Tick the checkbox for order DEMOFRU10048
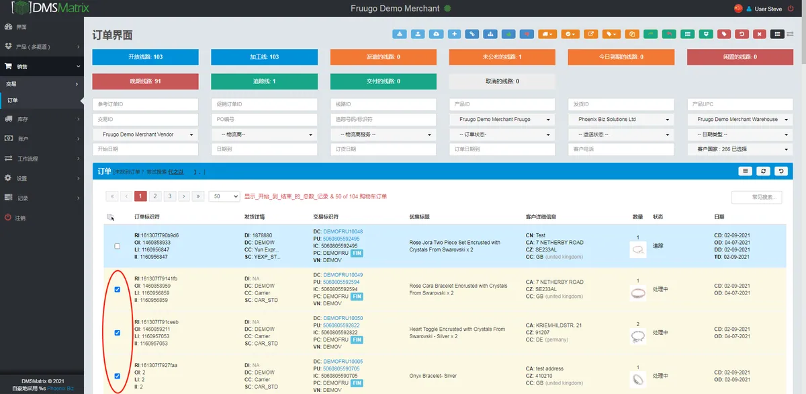The height and width of the screenshot is (394, 806). click(118, 246)
